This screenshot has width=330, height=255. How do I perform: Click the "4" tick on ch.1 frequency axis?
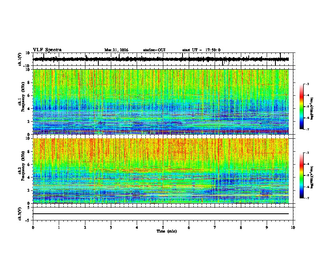coord(29,109)
